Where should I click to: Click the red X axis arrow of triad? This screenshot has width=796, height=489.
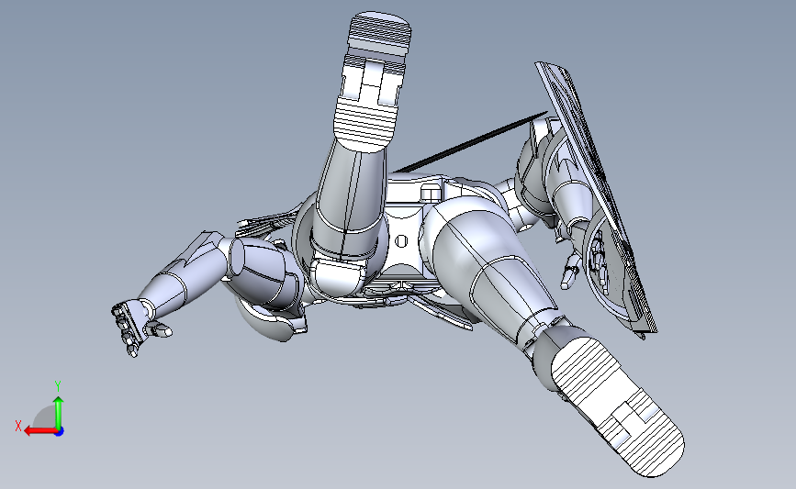pos(40,431)
